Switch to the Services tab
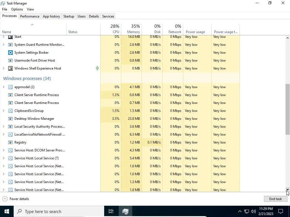The height and width of the screenshot is (217, 290). click(108, 16)
